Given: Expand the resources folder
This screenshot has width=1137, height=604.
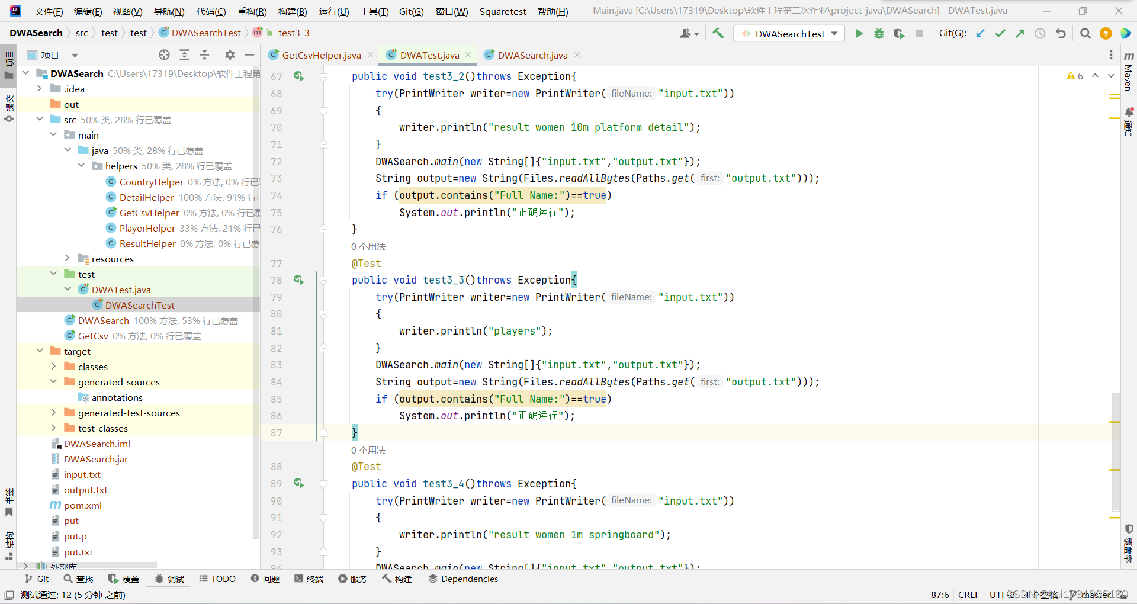Looking at the screenshot, I should click(67, 259).
